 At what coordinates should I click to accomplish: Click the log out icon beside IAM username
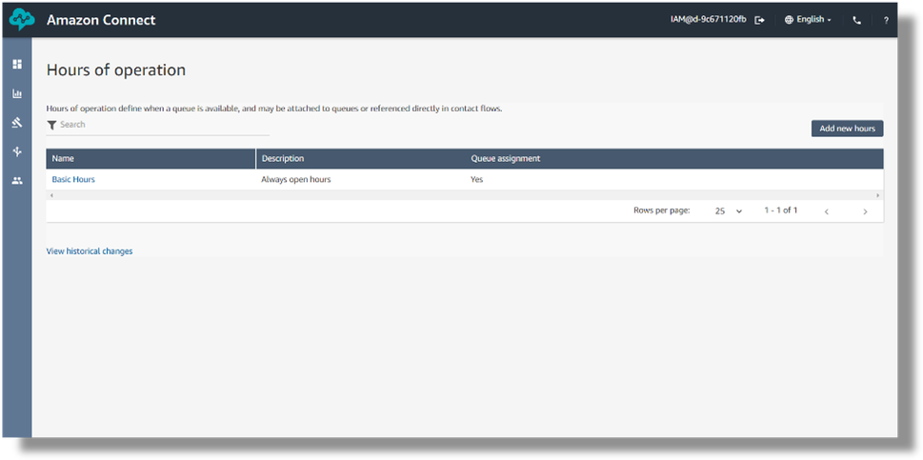tap(759, 20)
